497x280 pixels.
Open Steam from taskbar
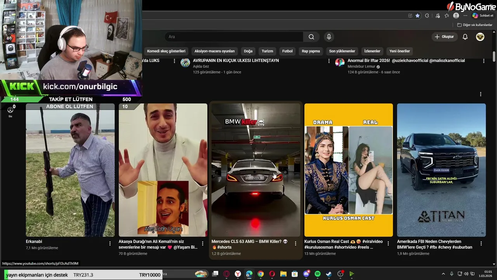[329, 274]
